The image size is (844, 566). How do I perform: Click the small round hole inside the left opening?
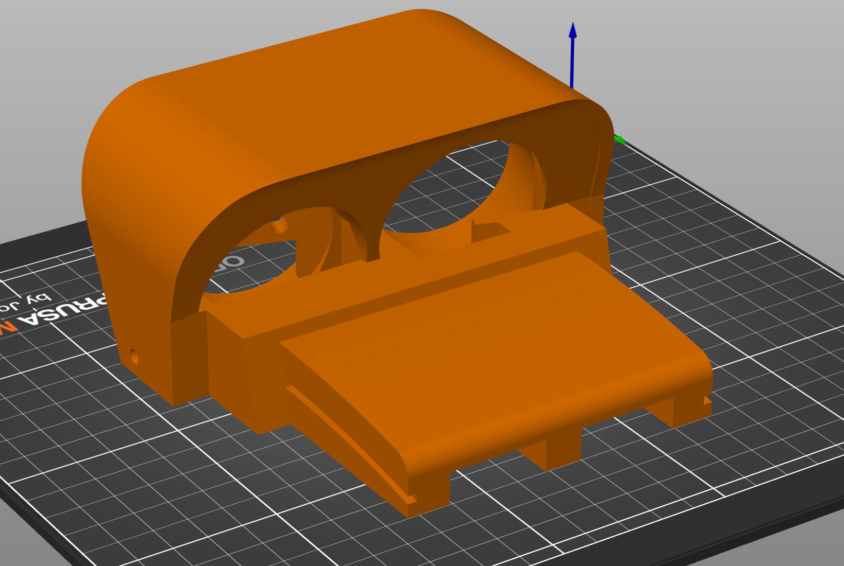279,224
